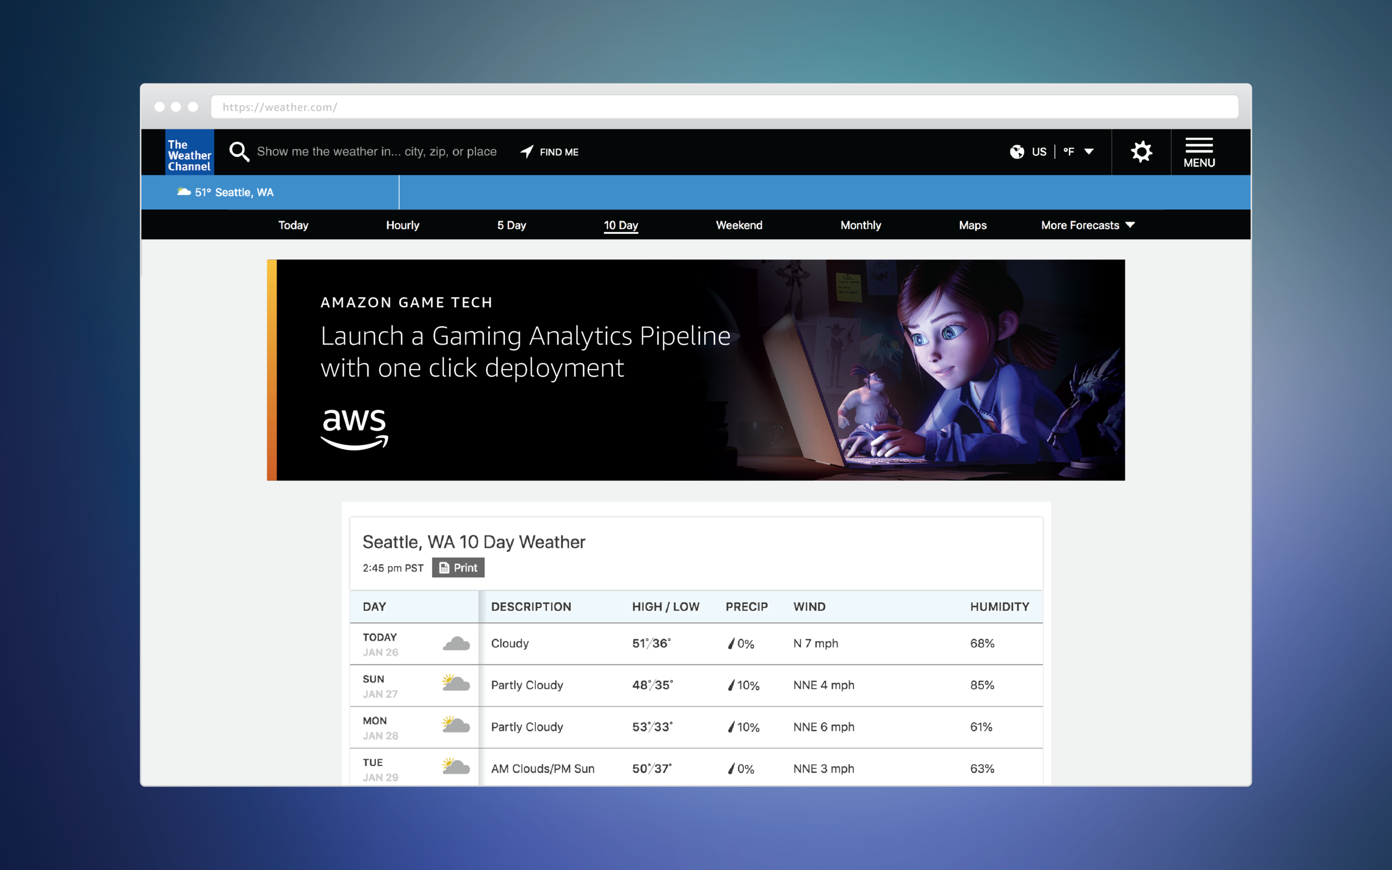Select the Monthly tab

click(860, 225)
